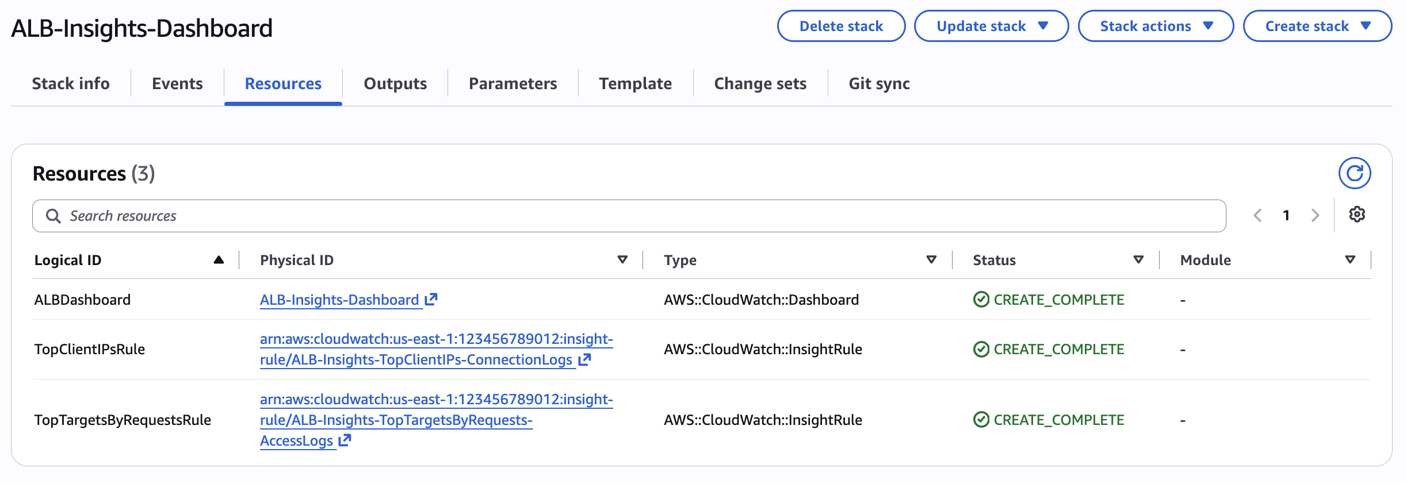Screen dimensions: 1407x483
Task: Go to next page arrow
Action: tap(1315, 216)
